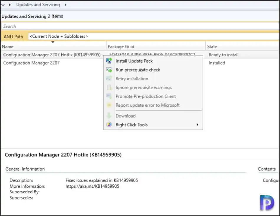Click the Report update error icon

pyautogui.click(x=109, y=105)
